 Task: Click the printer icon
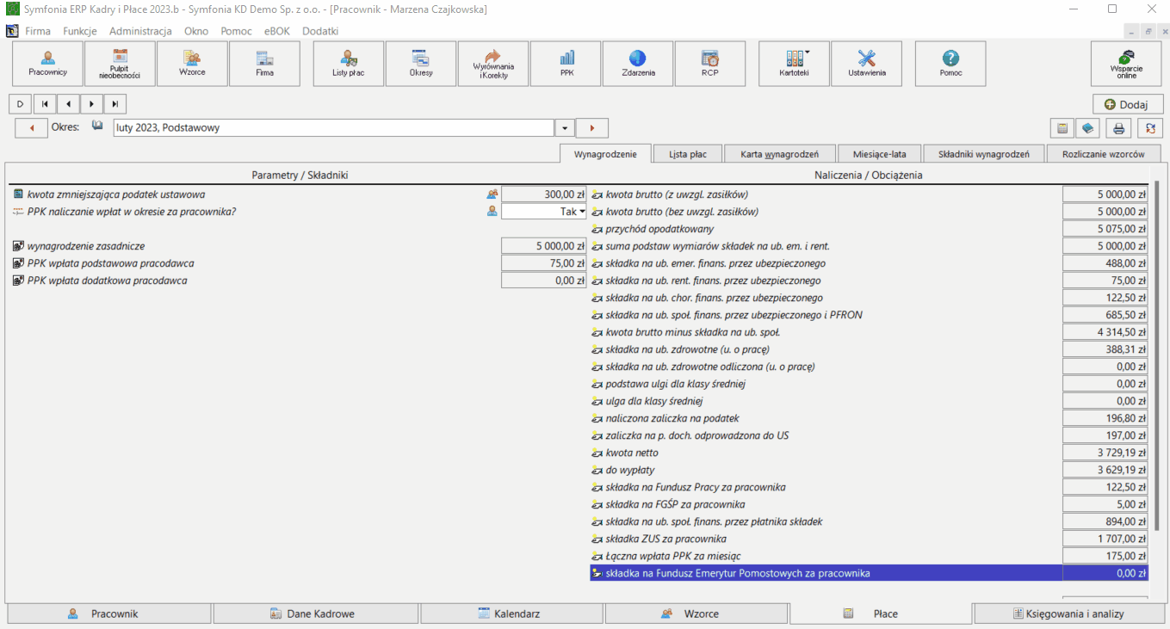(1119, 128)
